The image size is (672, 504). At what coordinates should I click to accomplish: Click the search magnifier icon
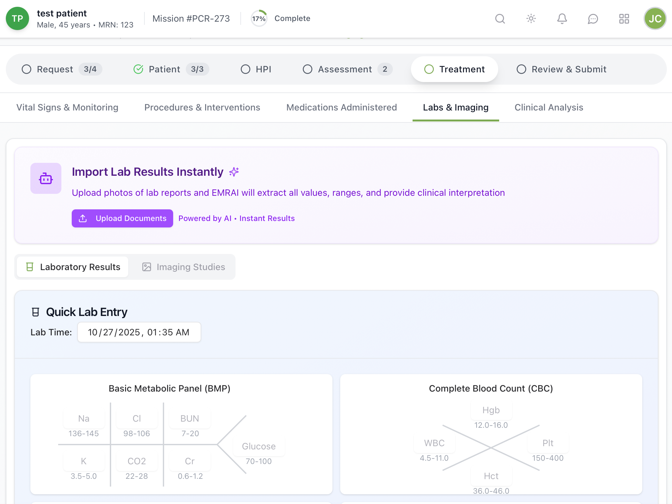(x=500, y=19)
